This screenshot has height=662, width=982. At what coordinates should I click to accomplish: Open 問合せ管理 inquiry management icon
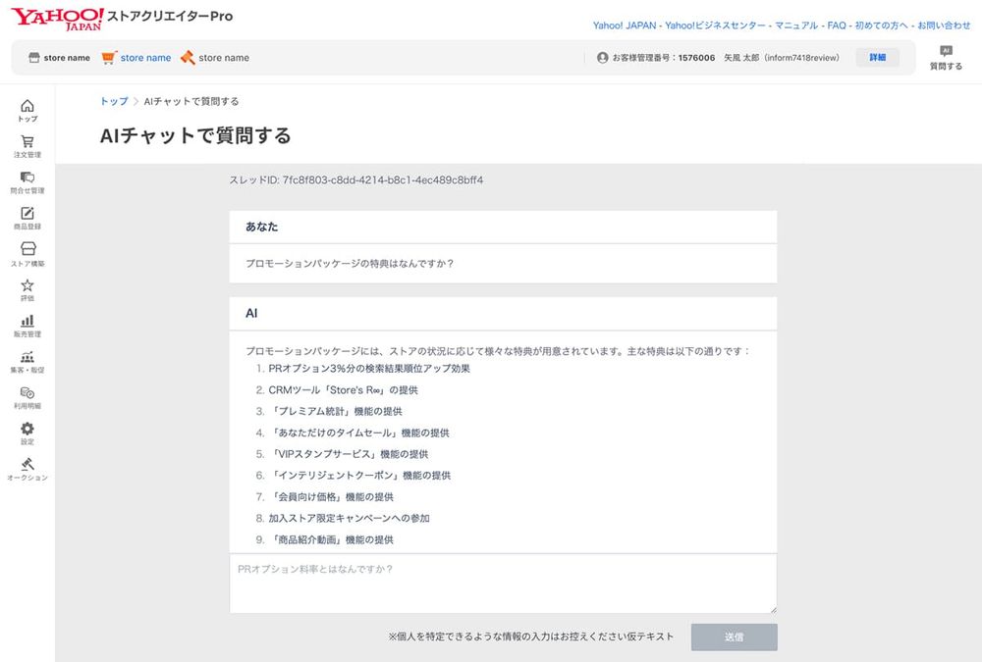pos(27,180)
